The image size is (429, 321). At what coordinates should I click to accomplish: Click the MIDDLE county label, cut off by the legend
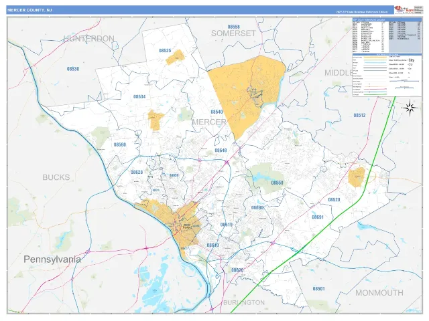[339, 73]
